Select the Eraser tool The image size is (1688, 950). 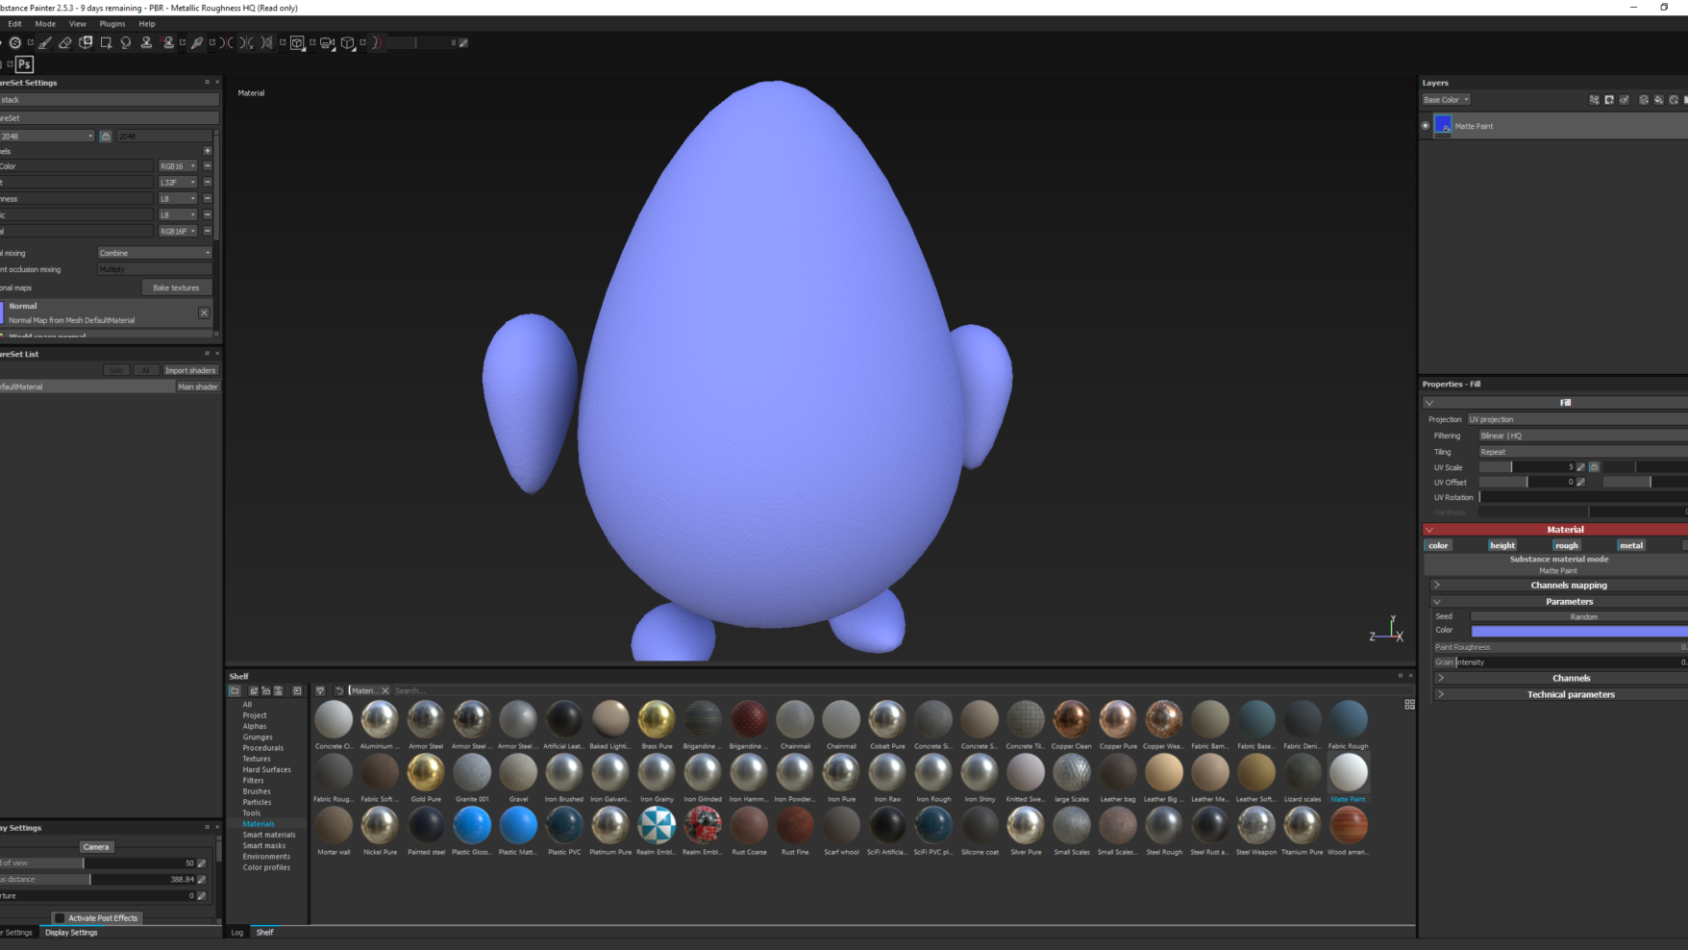click(65, 42)
